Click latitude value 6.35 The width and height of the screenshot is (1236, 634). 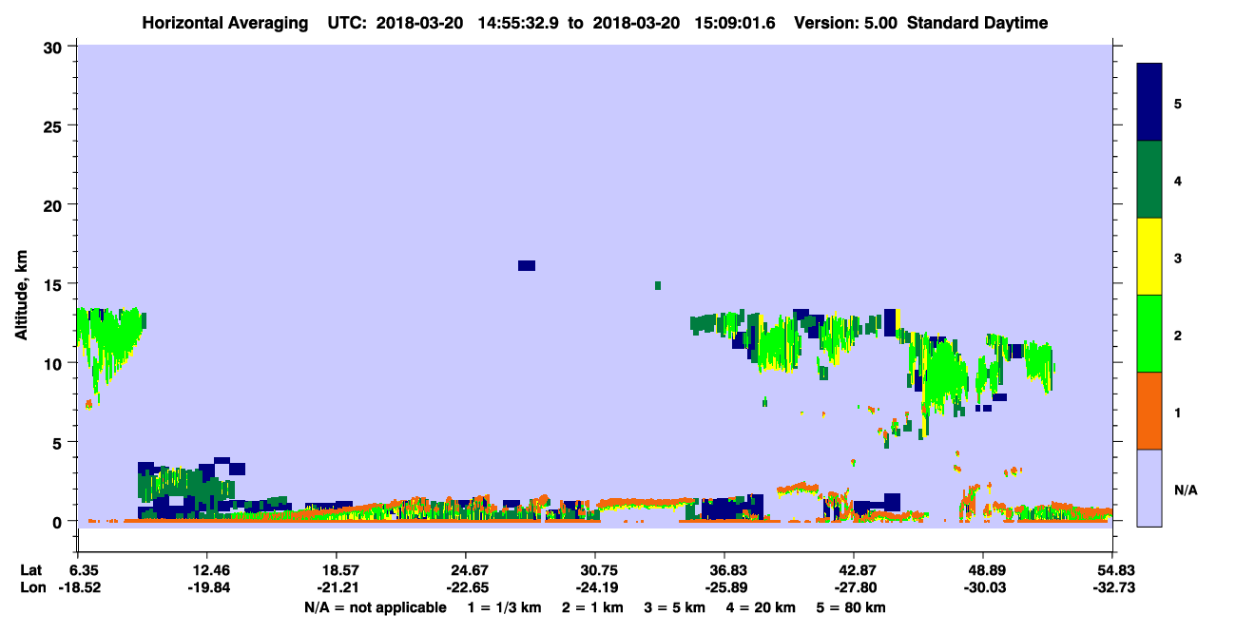coord(85,569)
